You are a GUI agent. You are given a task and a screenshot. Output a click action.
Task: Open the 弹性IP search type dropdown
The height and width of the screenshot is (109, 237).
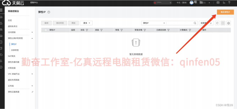pos(154,23)
